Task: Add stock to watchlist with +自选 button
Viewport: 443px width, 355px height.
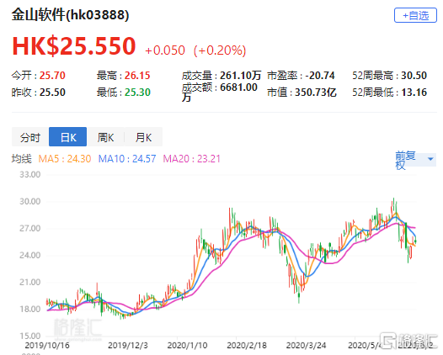Action: click(415, 15)
